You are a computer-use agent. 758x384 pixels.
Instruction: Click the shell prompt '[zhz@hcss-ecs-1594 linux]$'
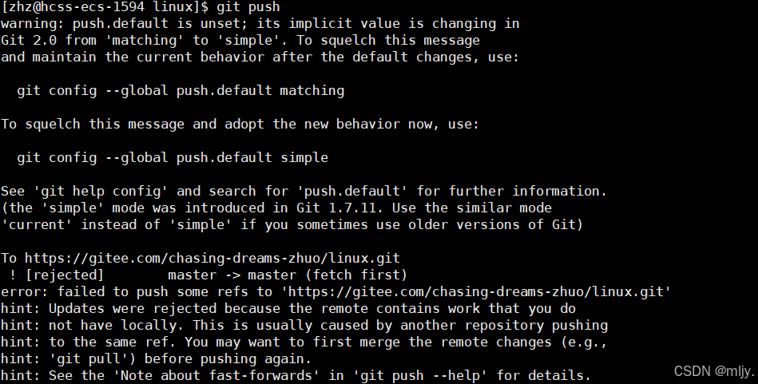click(x=105, y=6)
